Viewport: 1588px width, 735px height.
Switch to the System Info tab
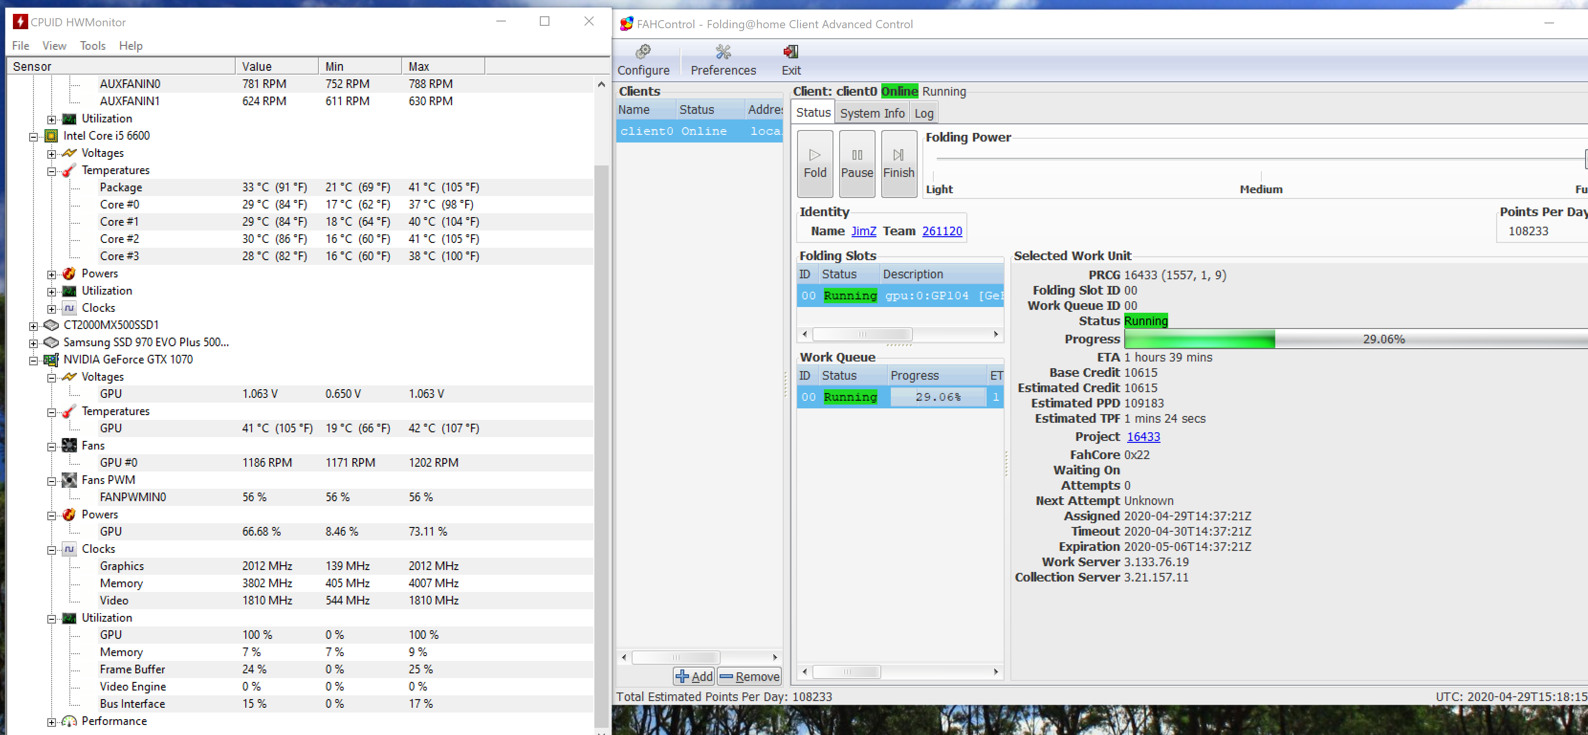872,113
